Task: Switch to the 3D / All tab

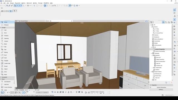Action: (x=59, y=21)
